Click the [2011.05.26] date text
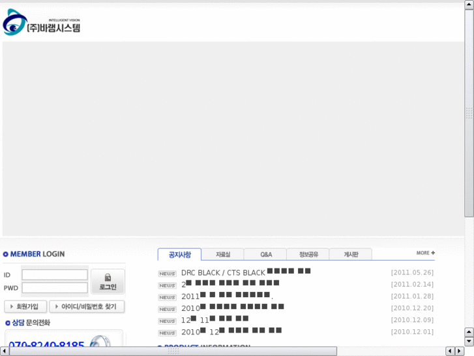This screenshot has height=356, width=474. (412, 272)
